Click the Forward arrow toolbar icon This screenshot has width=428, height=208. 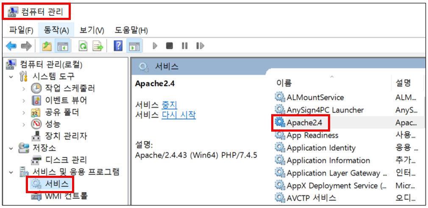[26, 46]
